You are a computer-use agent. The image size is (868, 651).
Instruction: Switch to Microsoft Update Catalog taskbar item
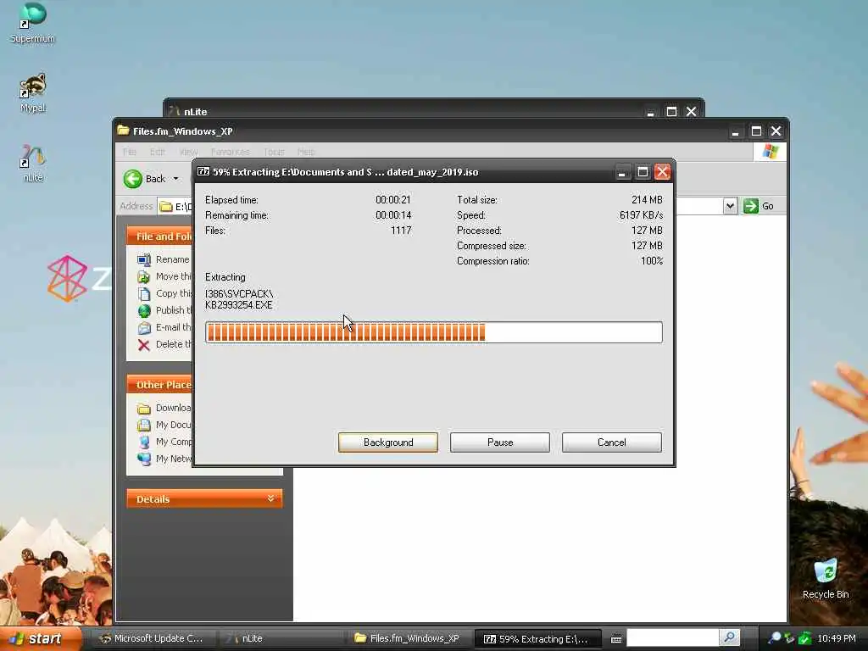151,638
